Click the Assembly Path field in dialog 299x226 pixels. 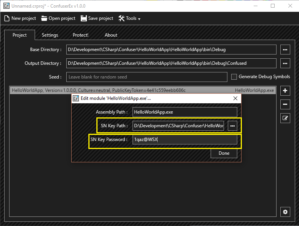(185, 112)
